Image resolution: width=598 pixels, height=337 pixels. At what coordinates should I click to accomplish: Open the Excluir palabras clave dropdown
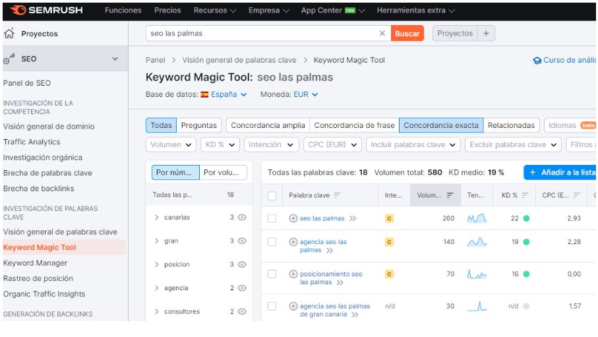click(x=513, y=144)
